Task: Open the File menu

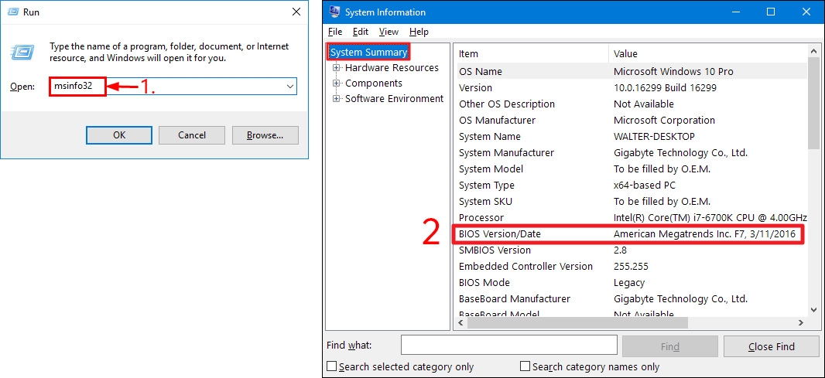Action: 334,32
